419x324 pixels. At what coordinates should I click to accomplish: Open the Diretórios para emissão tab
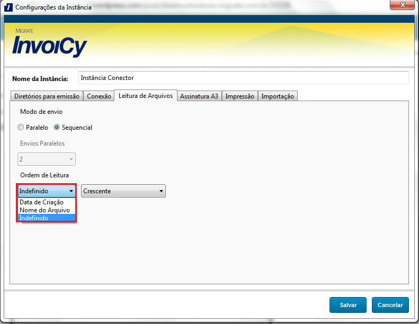click(x=47, y=96)
